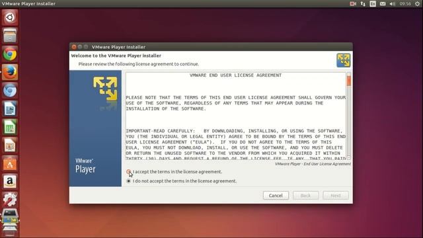Open the Amazon launcher icon
This screenshot has height=238, width=423.
coord(10,182)
